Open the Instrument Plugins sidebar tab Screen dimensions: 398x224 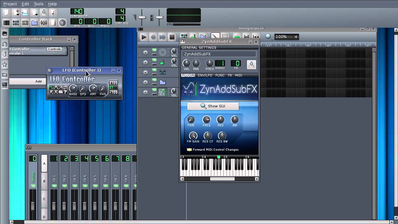click(x=5, y=34)
